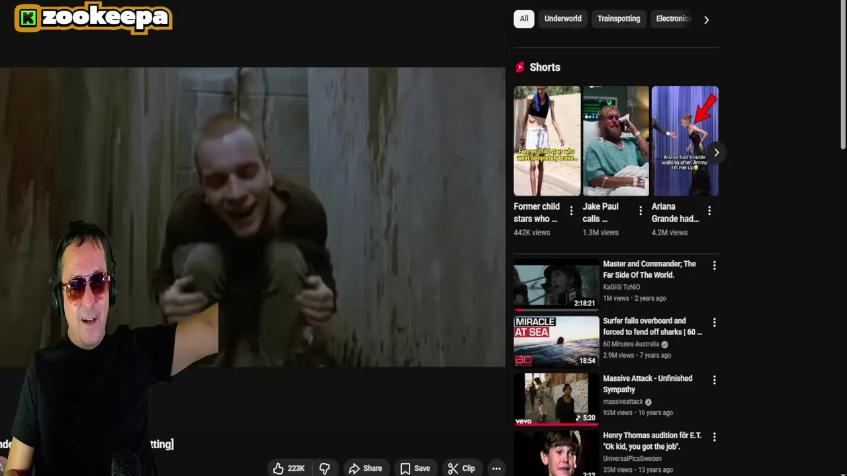Show more filter chips with arrow
Viewport: 847px width, 476px height.
[706, 20]
